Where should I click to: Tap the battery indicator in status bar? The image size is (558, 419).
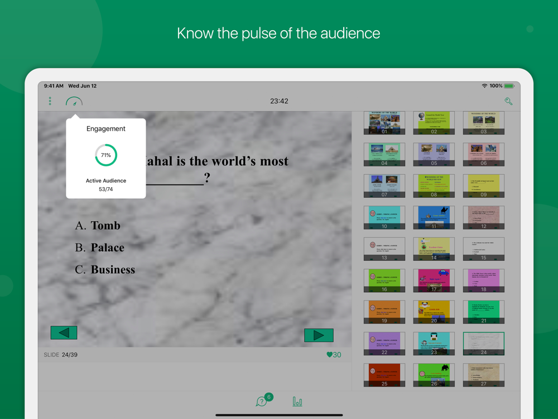(x=509, y=86)
